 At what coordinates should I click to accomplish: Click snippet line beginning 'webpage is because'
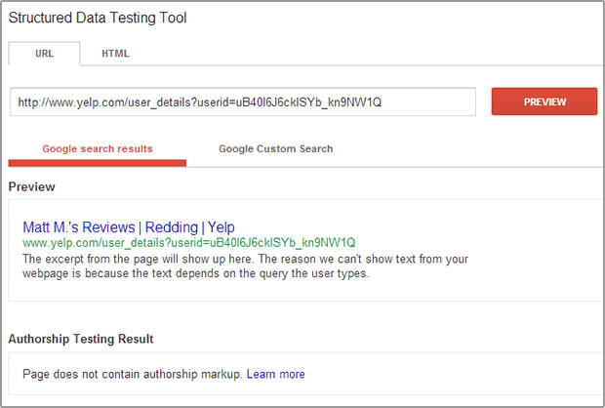[x=196, y=273]
